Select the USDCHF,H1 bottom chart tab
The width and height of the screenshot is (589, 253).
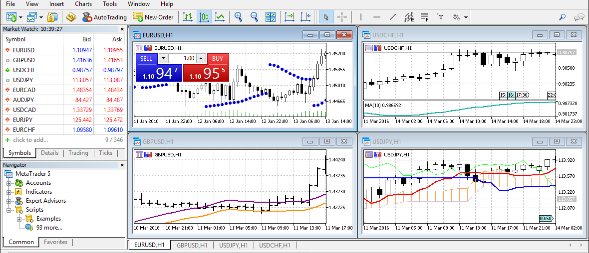point(275,245)
